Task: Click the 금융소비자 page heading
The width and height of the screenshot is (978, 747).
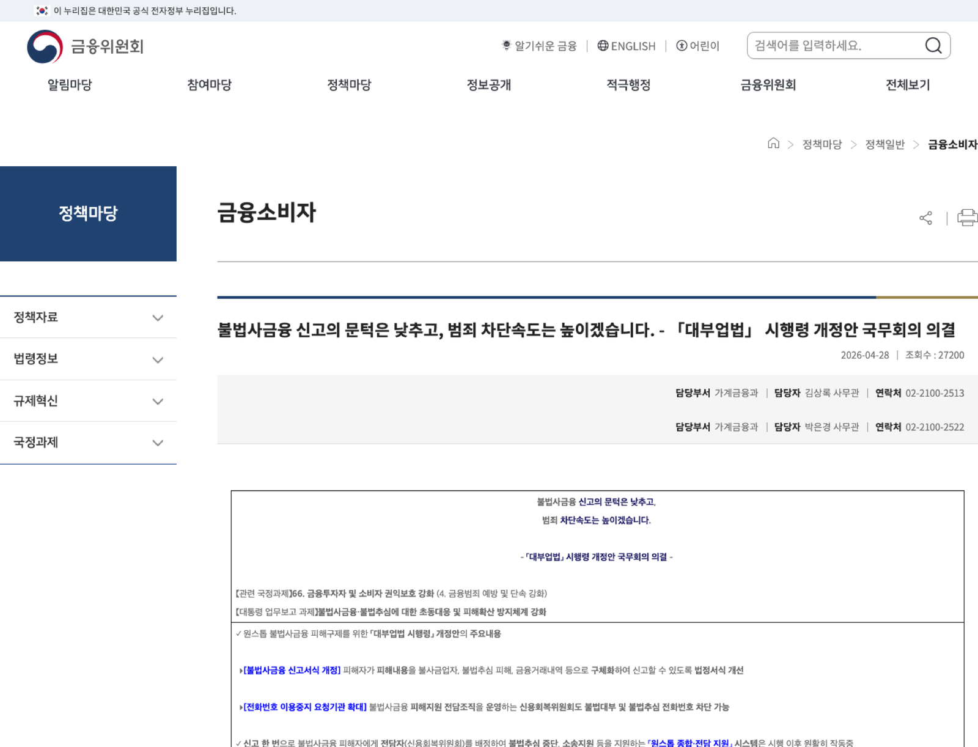Action: pos(267,213)
